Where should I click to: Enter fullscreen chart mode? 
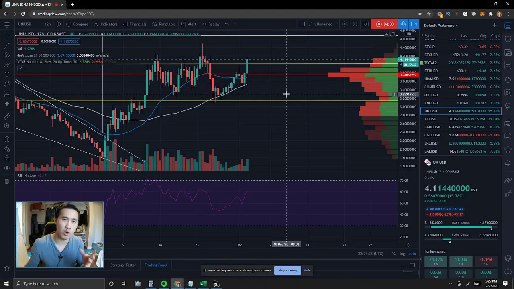coord(355,24)
